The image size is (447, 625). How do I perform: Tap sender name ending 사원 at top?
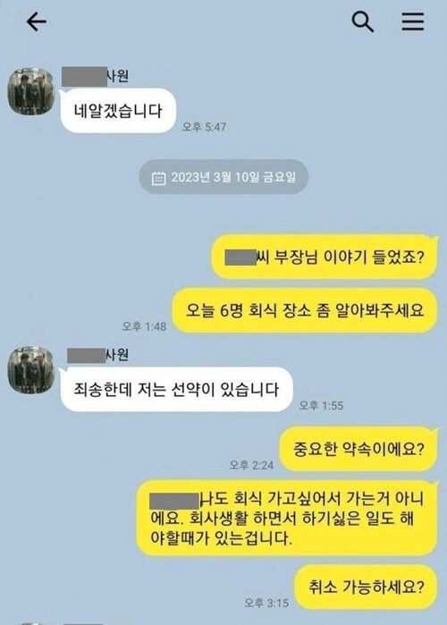[x=96, y=76]
